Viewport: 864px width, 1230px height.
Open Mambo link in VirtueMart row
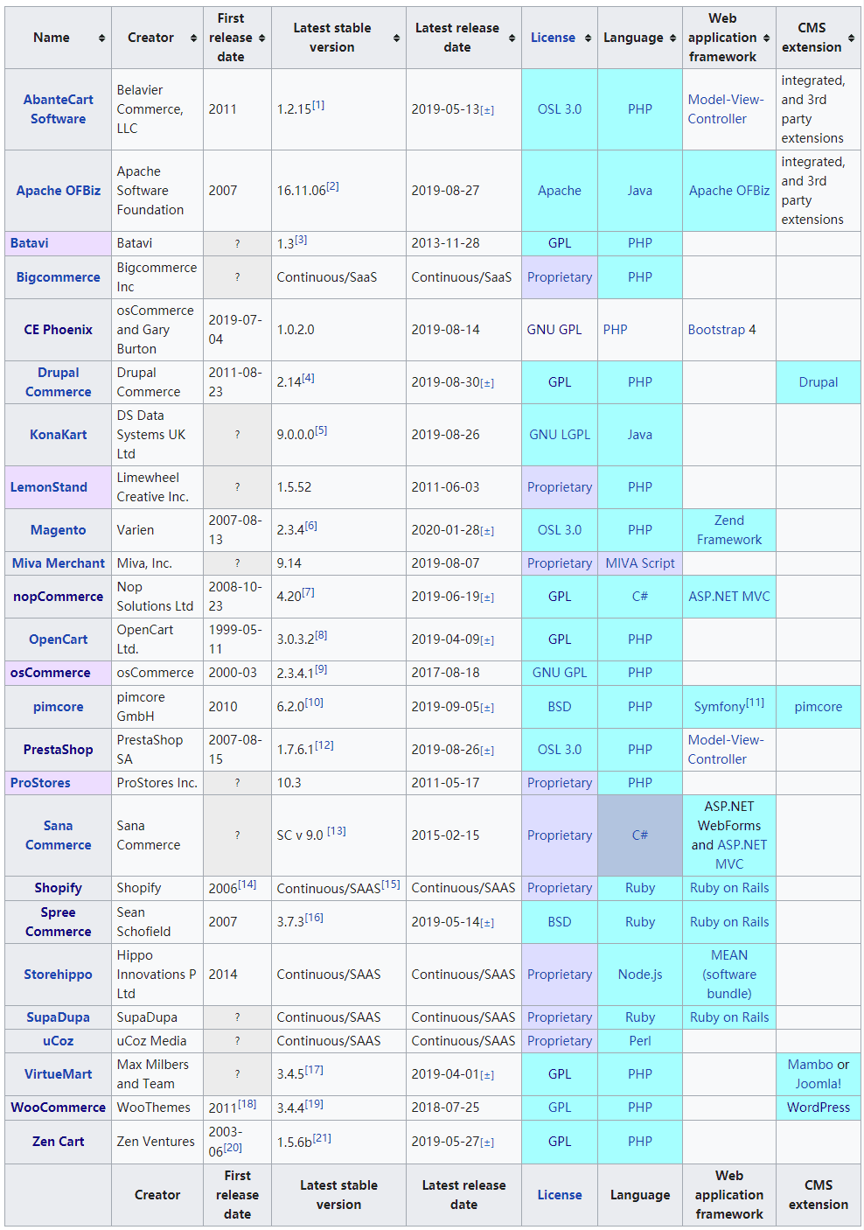(x=811, y=1065)
